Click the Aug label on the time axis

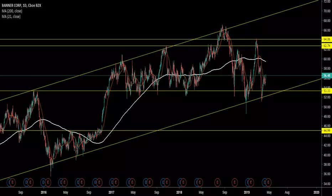point(287,192)
